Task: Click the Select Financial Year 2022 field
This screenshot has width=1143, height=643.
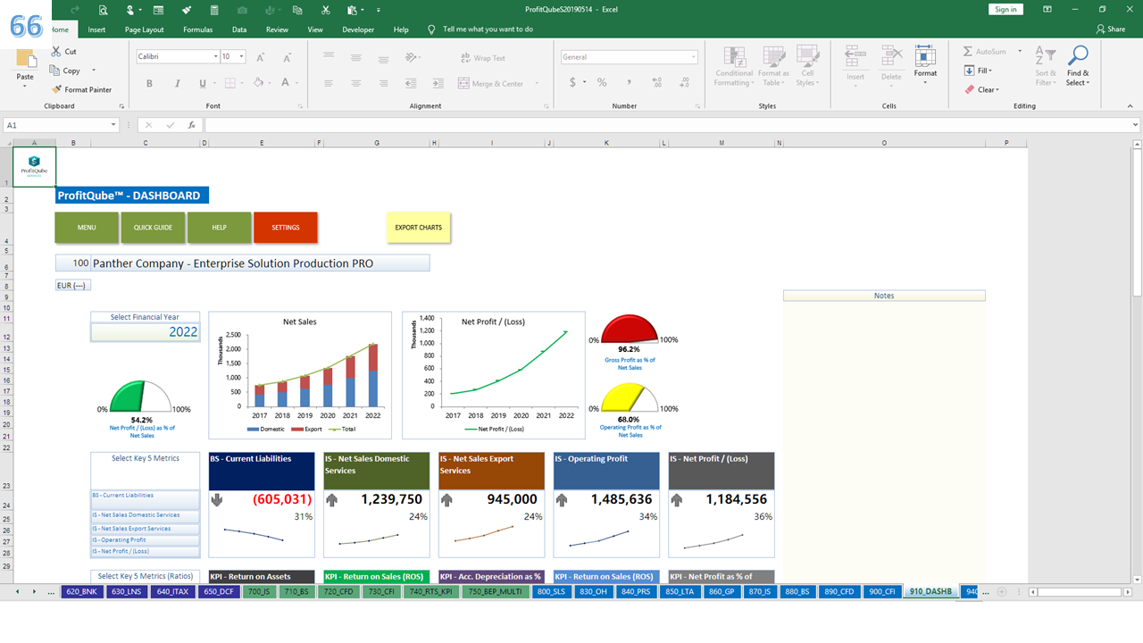Action: tap(145, 332)
